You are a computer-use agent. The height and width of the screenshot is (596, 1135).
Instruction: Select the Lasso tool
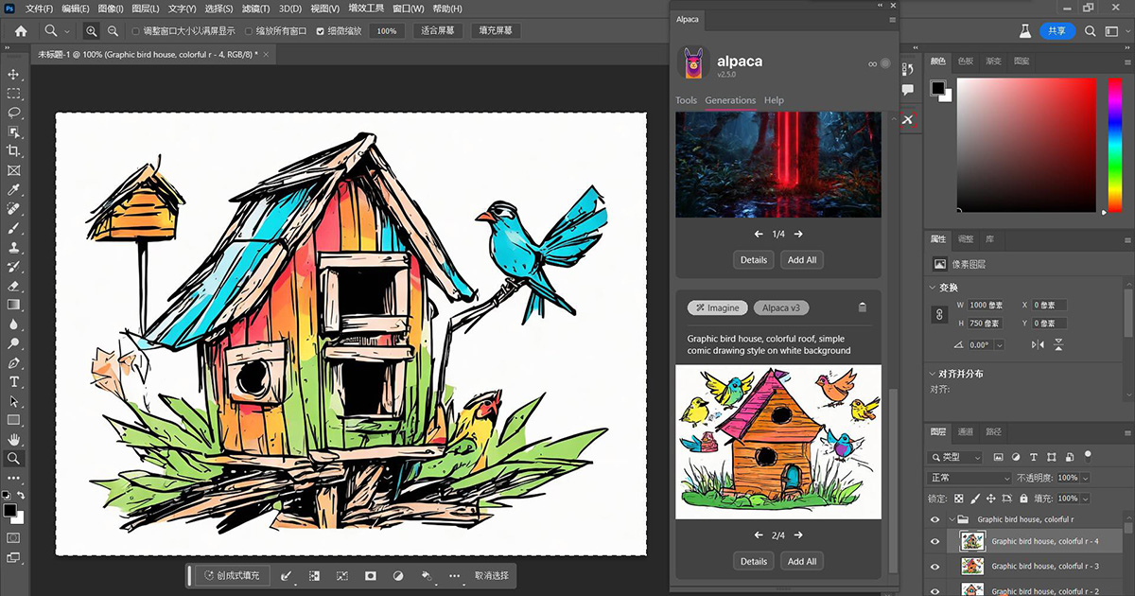coord(13,112)
